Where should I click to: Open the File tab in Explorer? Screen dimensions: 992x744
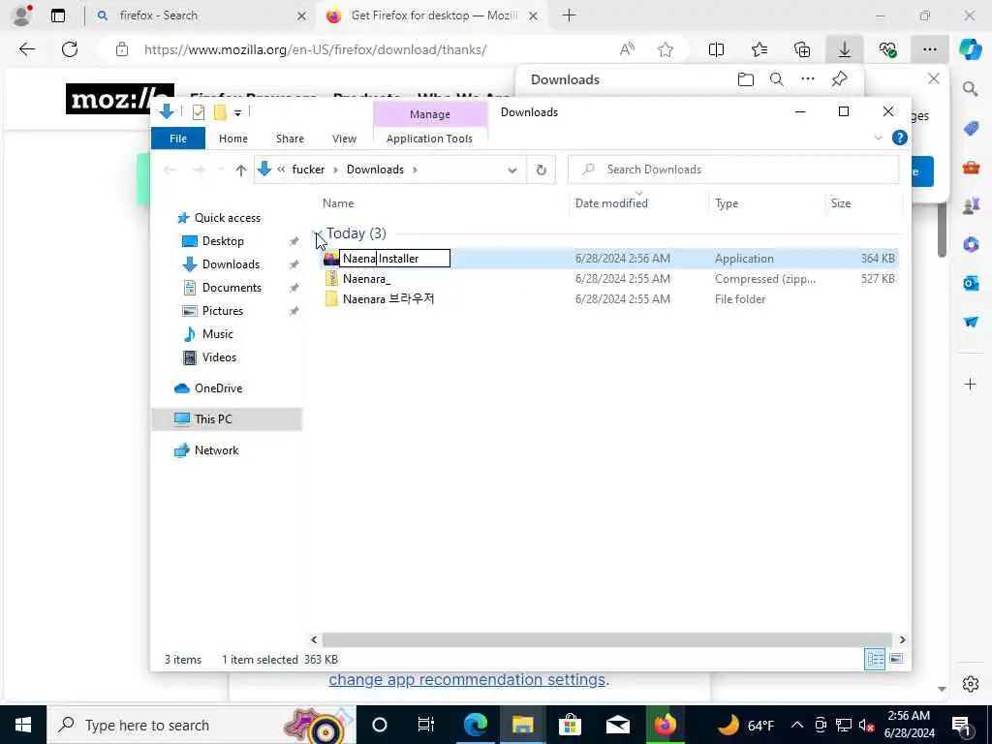tap(178, 139)
